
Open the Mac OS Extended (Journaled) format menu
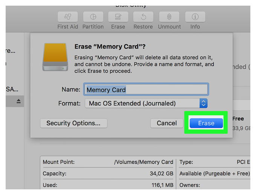pyautogui.click(x=146, y=103)
